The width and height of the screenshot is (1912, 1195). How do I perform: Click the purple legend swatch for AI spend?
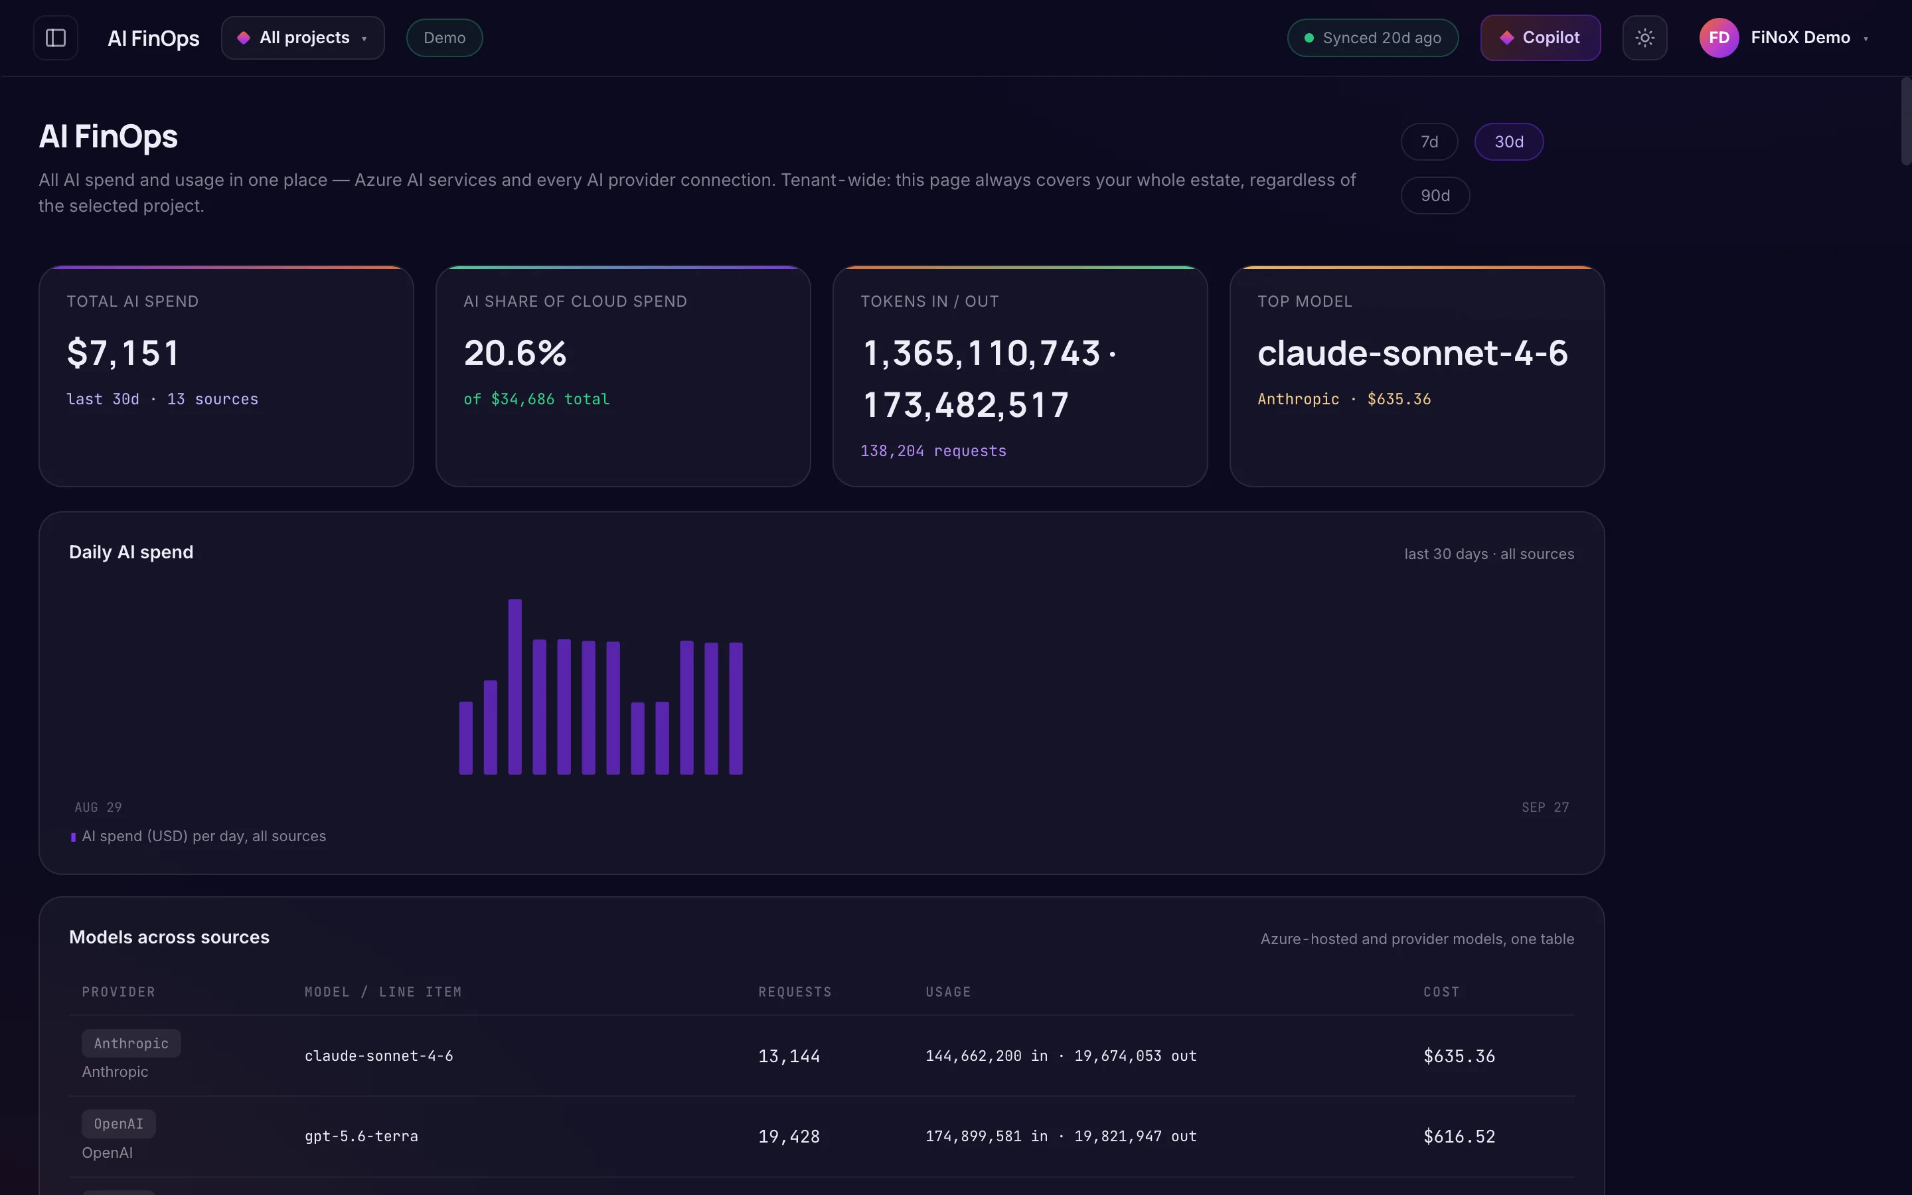[74, 837]
